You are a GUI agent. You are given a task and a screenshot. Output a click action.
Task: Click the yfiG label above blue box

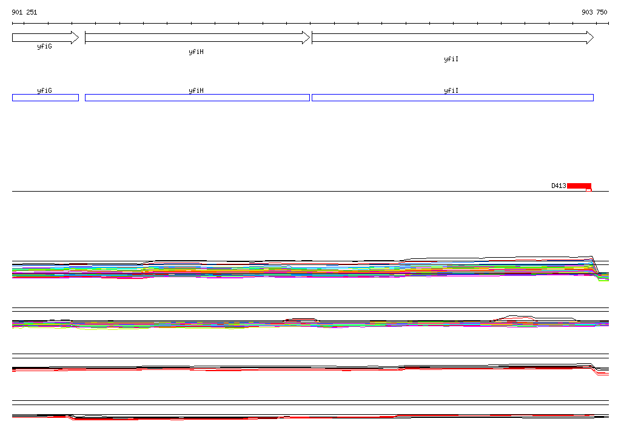click(44, 90)
